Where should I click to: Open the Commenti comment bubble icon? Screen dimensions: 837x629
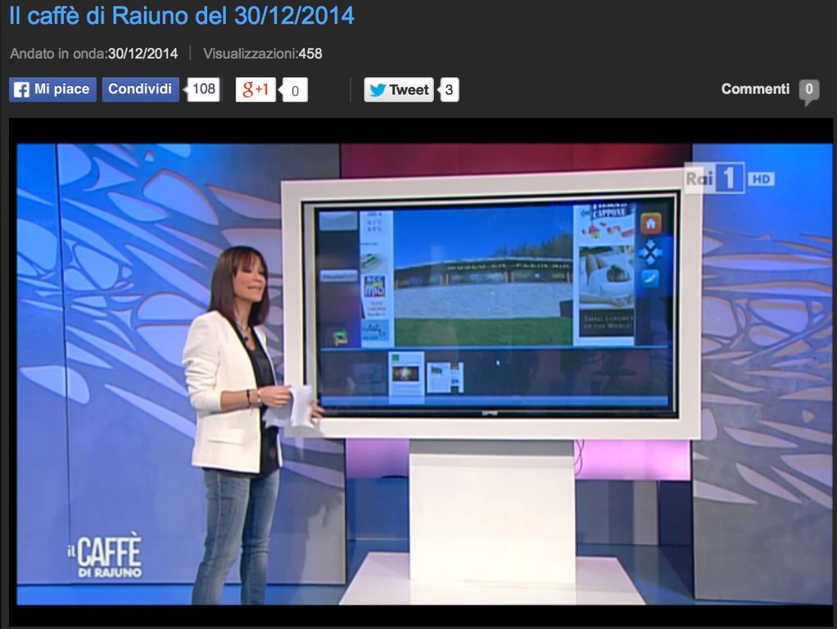tap(808, 91)
